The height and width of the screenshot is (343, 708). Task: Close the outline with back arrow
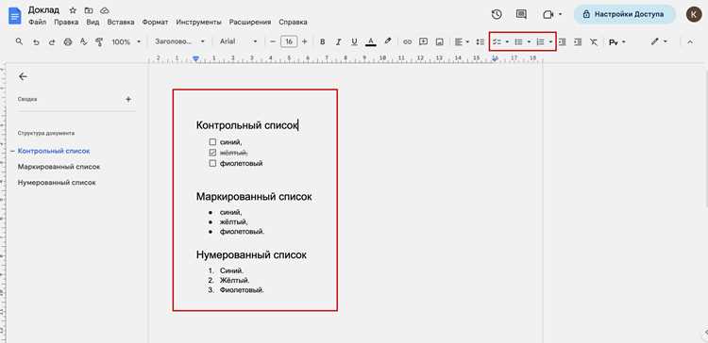[x=23, y=76]
